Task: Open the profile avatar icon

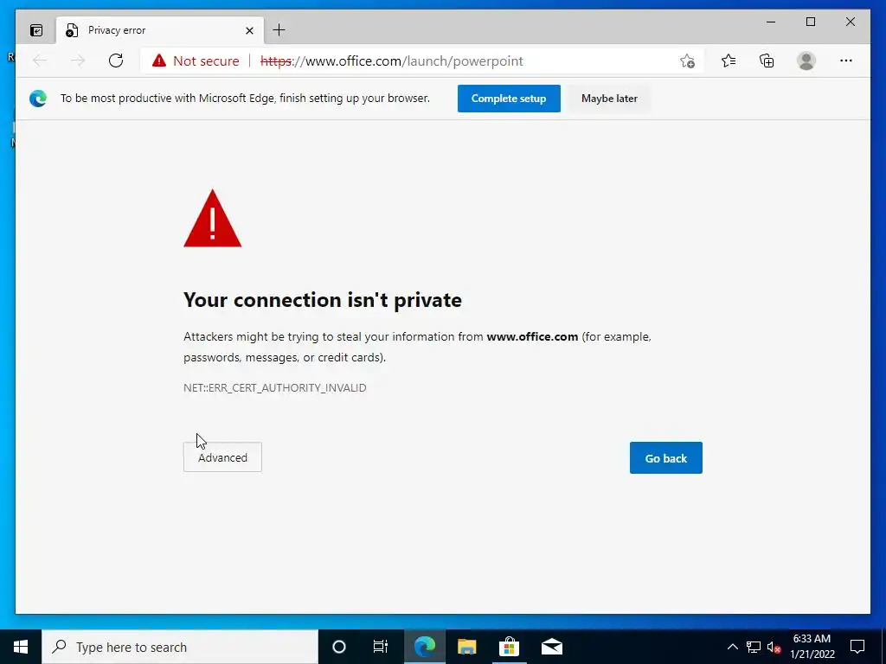Action: point(806,61)
